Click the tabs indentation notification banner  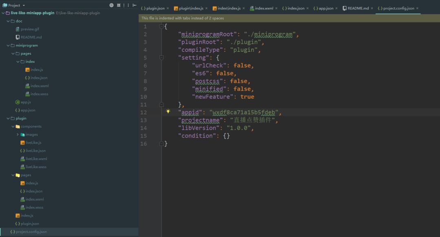point(289,18)
